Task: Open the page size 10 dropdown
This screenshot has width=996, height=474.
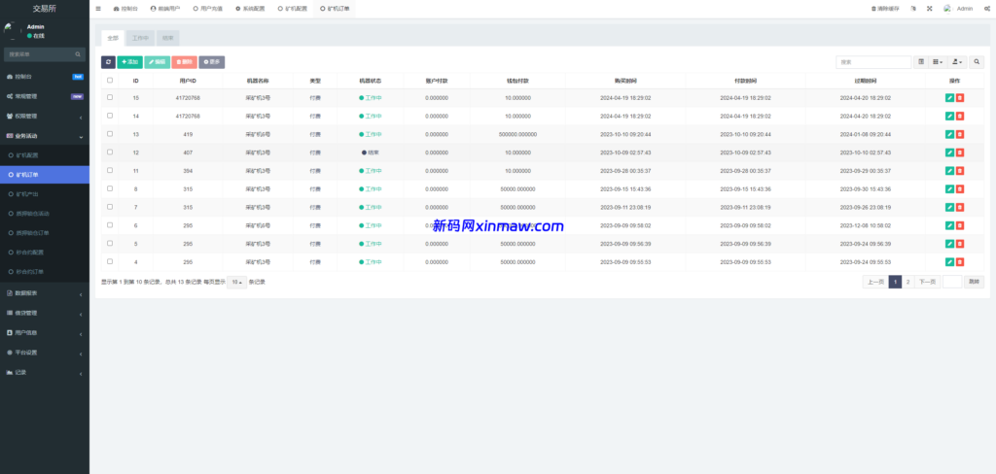Action: (237, 283)
